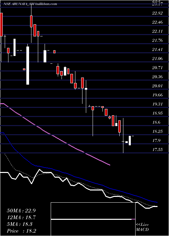
Task: Click the 5MA : 18.3 legend entry
Action: 20,224
